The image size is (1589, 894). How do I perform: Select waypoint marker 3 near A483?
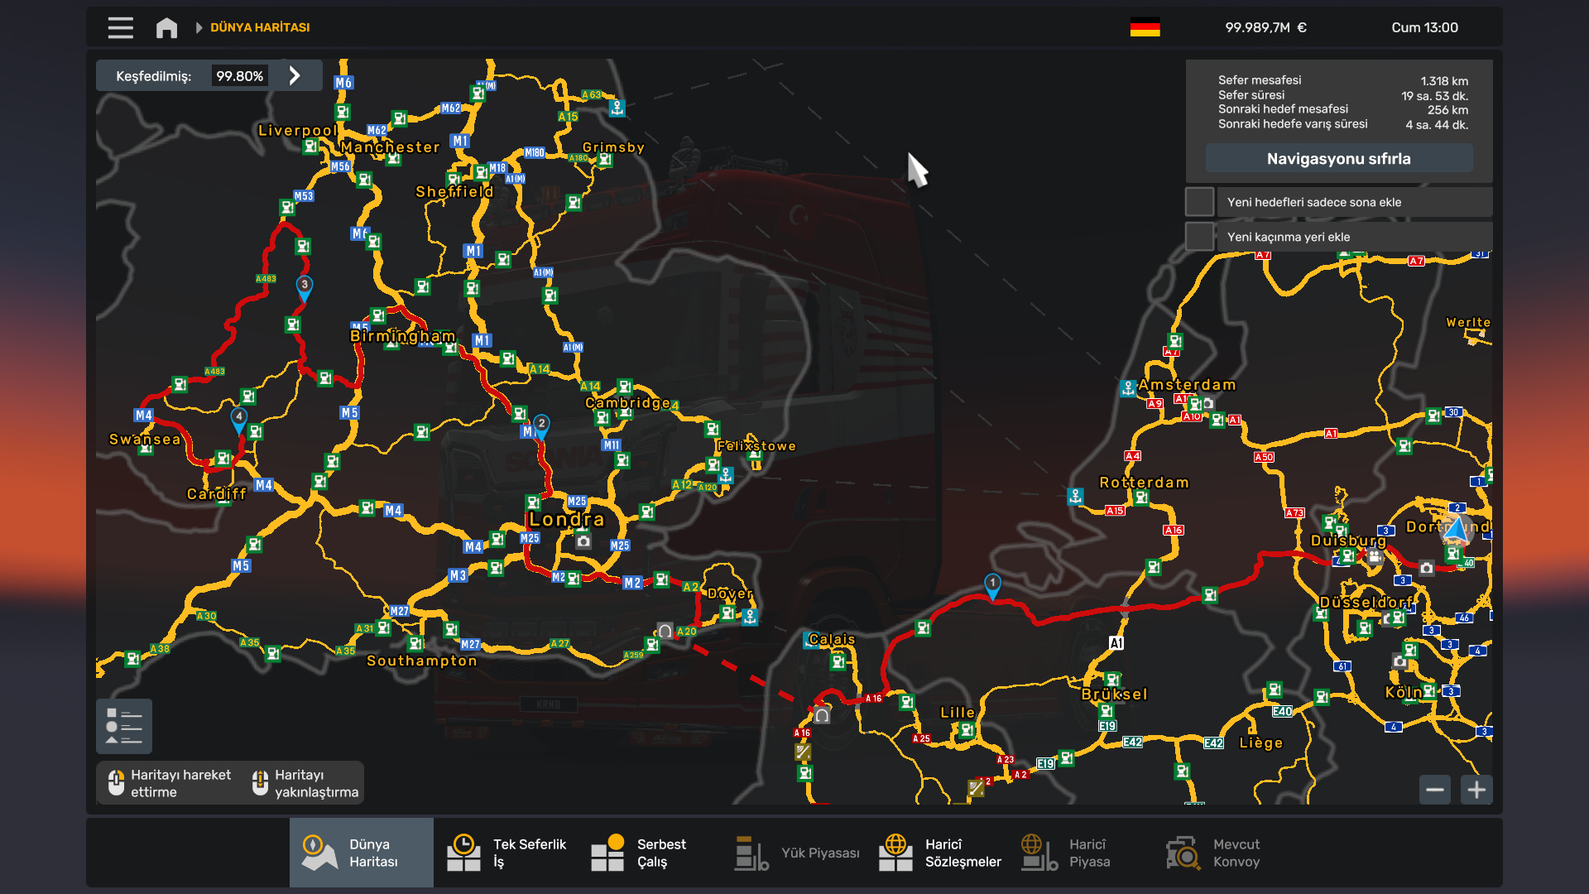(x=305, y=286)
